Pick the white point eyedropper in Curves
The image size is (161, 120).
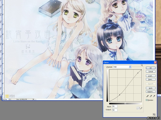click(x=154, y=96)
